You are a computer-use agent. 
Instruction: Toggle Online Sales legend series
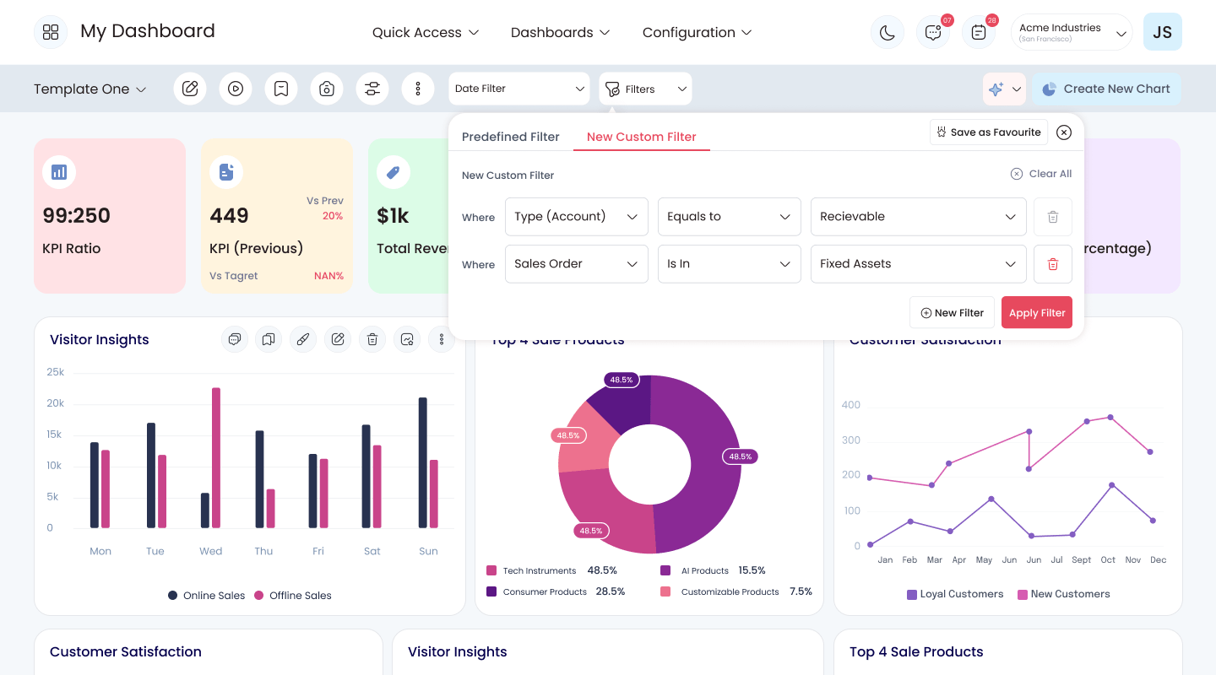207,596
